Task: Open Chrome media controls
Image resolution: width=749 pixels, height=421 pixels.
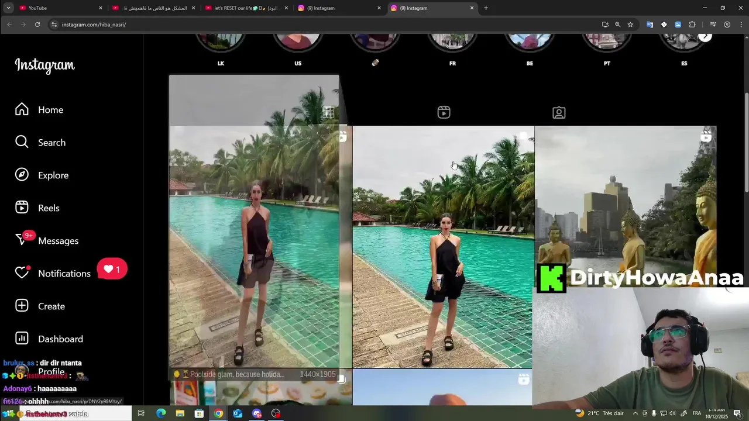Action: (713, 25)
